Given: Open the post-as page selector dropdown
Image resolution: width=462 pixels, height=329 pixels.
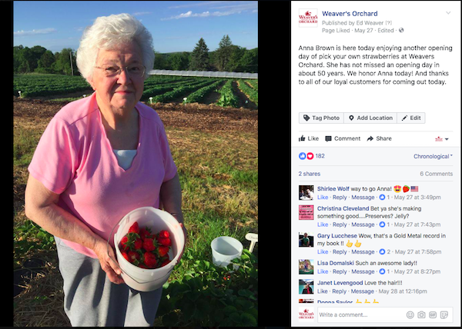Looking at the screenshot, I should pos(442,139).
